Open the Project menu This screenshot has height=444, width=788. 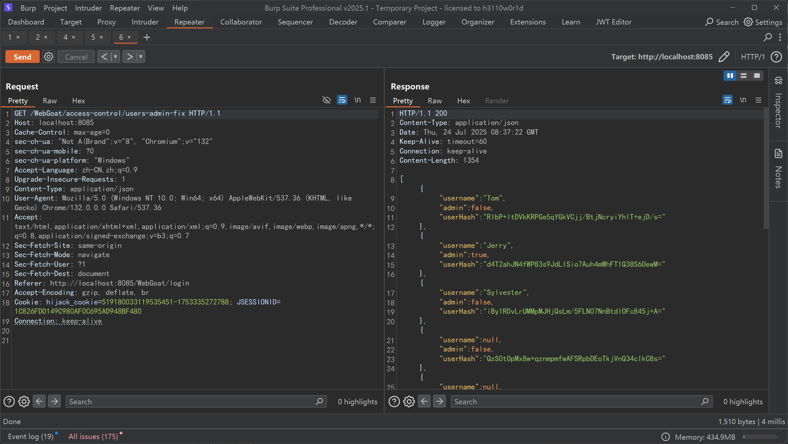click(x=55, y=8)
